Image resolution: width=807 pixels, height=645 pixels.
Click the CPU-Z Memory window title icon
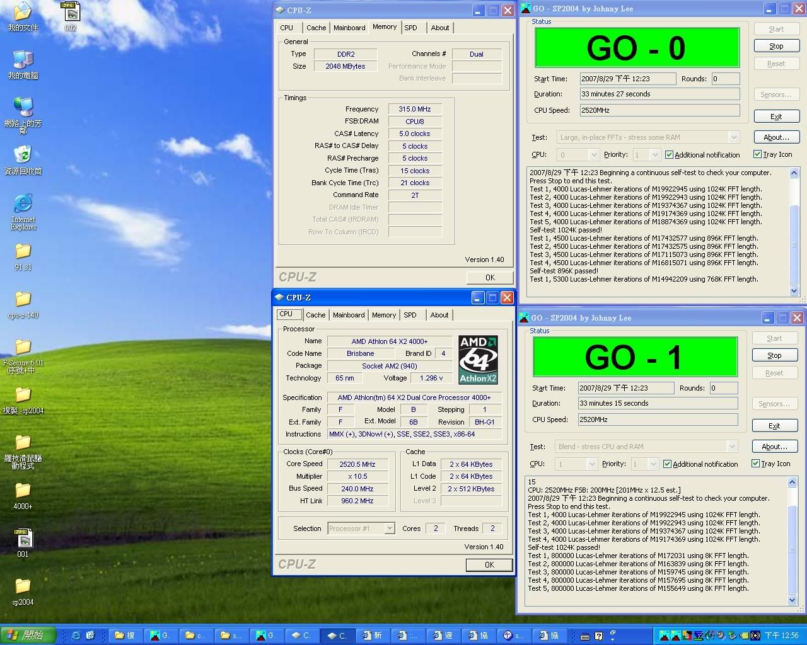point(279,10)
